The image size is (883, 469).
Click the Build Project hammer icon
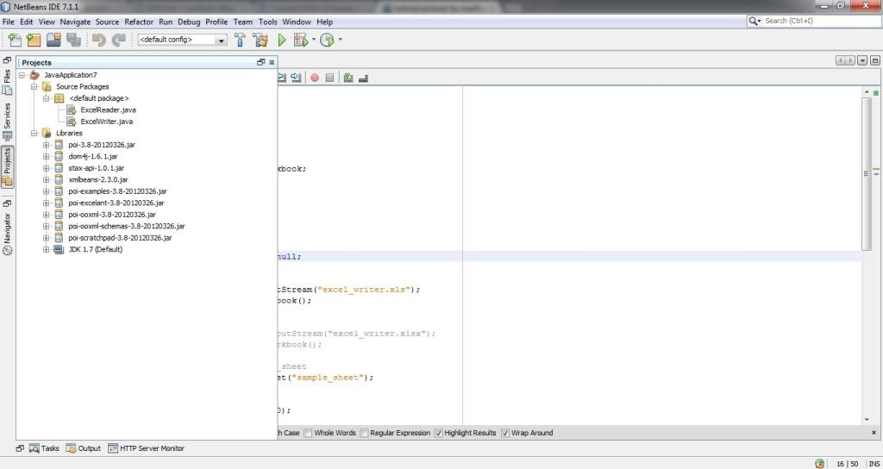(240, 40)
